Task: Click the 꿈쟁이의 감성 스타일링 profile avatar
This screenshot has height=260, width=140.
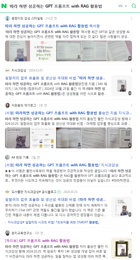Action: tap(7, 18)
